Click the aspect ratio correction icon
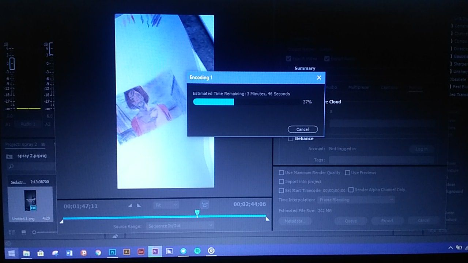This screenshot has width=468, height=263. coord(204,205)
